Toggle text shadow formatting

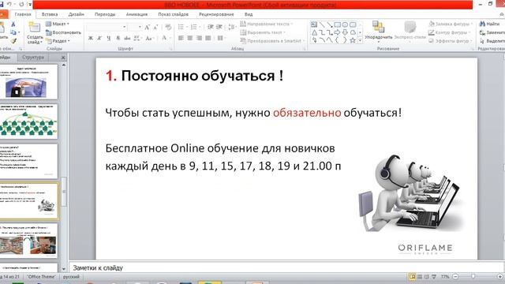118,38
